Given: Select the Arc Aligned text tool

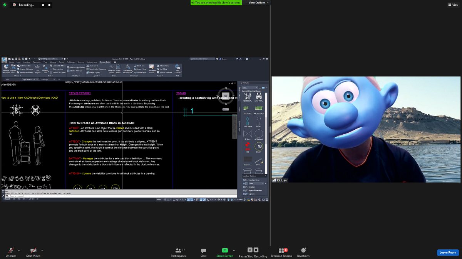Looking at the screenshot, I should [x=37, y=69].
